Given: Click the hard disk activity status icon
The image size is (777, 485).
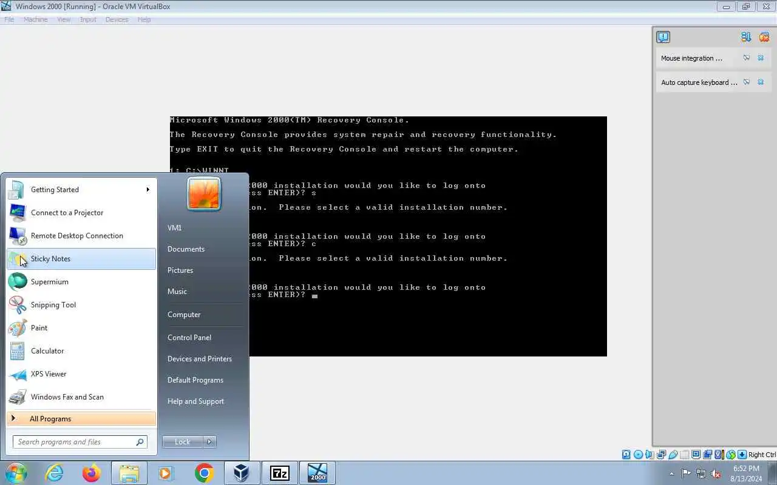Looking at the screenshot, I should click(626, 455).
